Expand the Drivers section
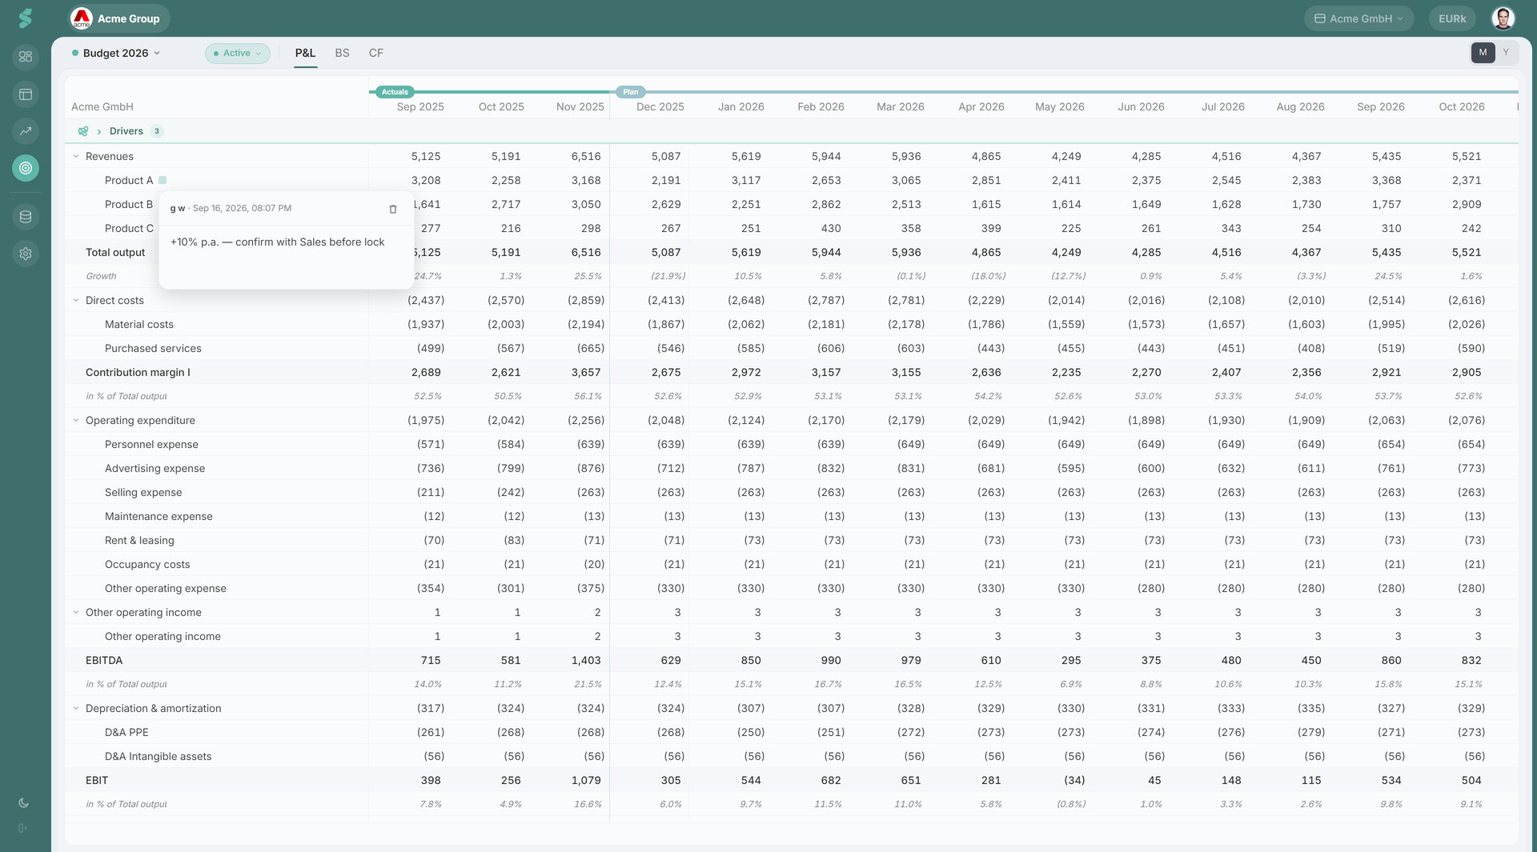The height and width of the screenshot is (852, 1537). pos(99,131)
